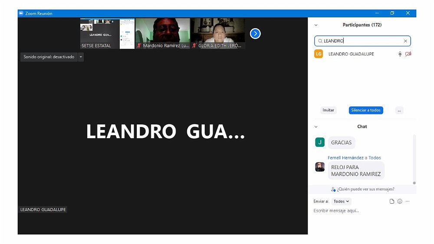434x244 pixels.
Task: Click the LG avatar in participant list
Action: click(x=319, y=54)
